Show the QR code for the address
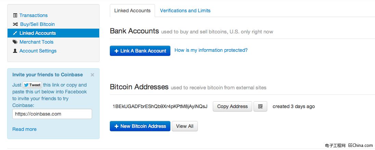Viewport: 375px width, 150px height. (x=260, y=106)
